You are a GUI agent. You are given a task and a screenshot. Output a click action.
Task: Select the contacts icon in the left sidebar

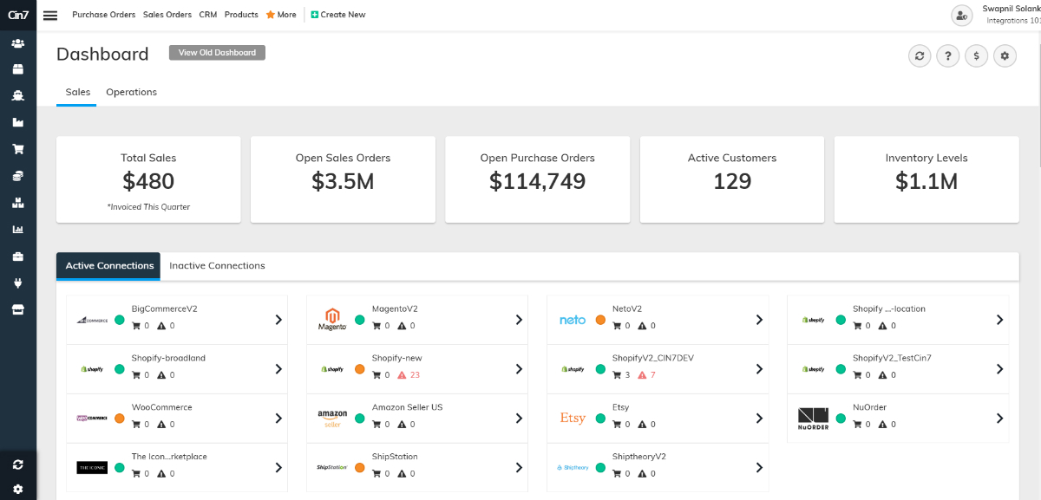pos(17,42)
